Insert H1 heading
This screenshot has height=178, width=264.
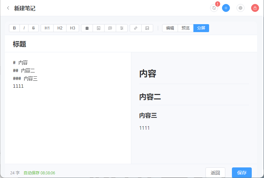pyautogui.click(x=47, y=28)
